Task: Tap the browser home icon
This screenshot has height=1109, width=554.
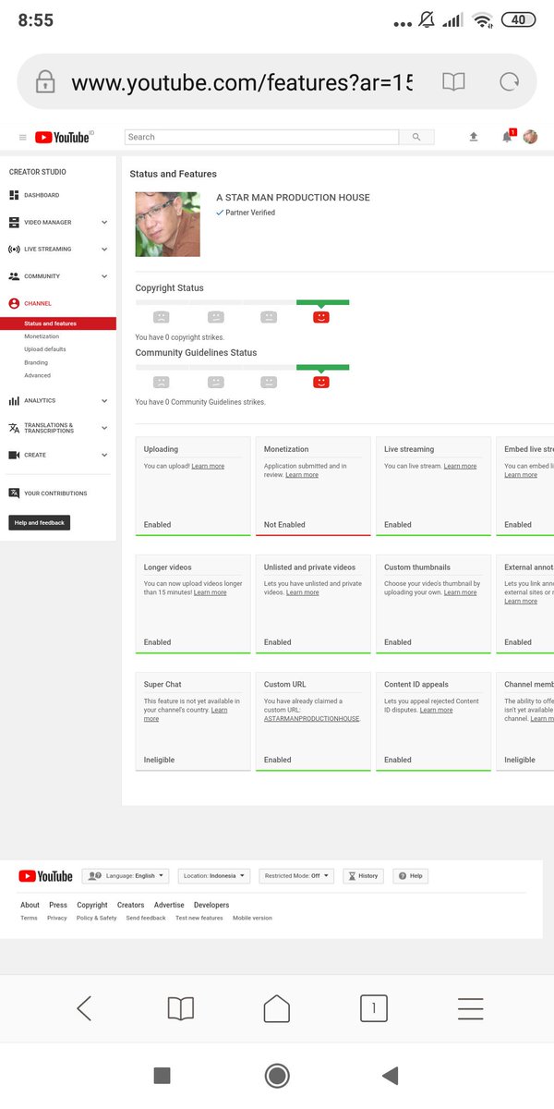Action: [277, 1008]
